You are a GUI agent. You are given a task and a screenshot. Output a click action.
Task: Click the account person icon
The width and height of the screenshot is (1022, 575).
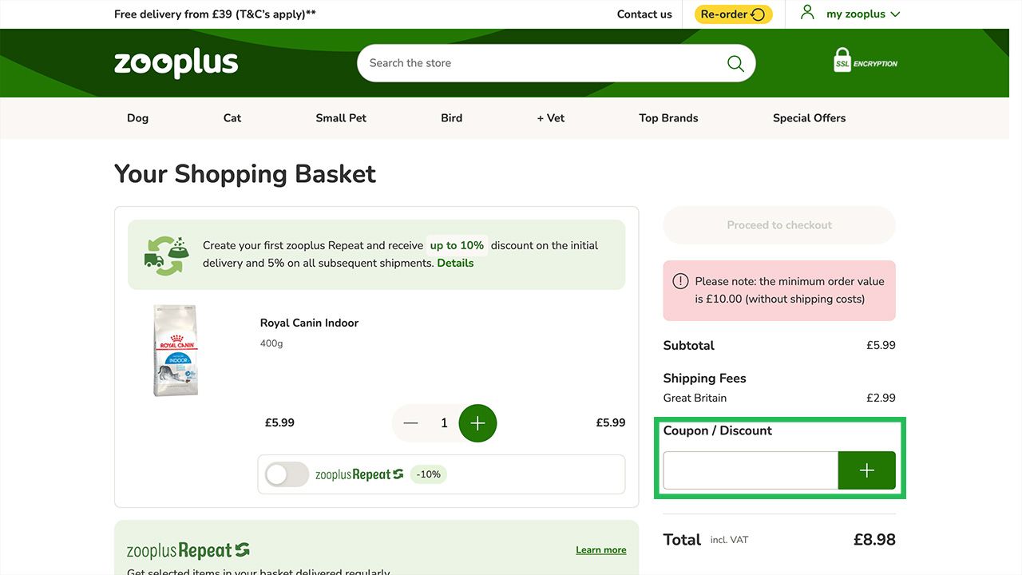pyautogui.click(x=807, y=13)
